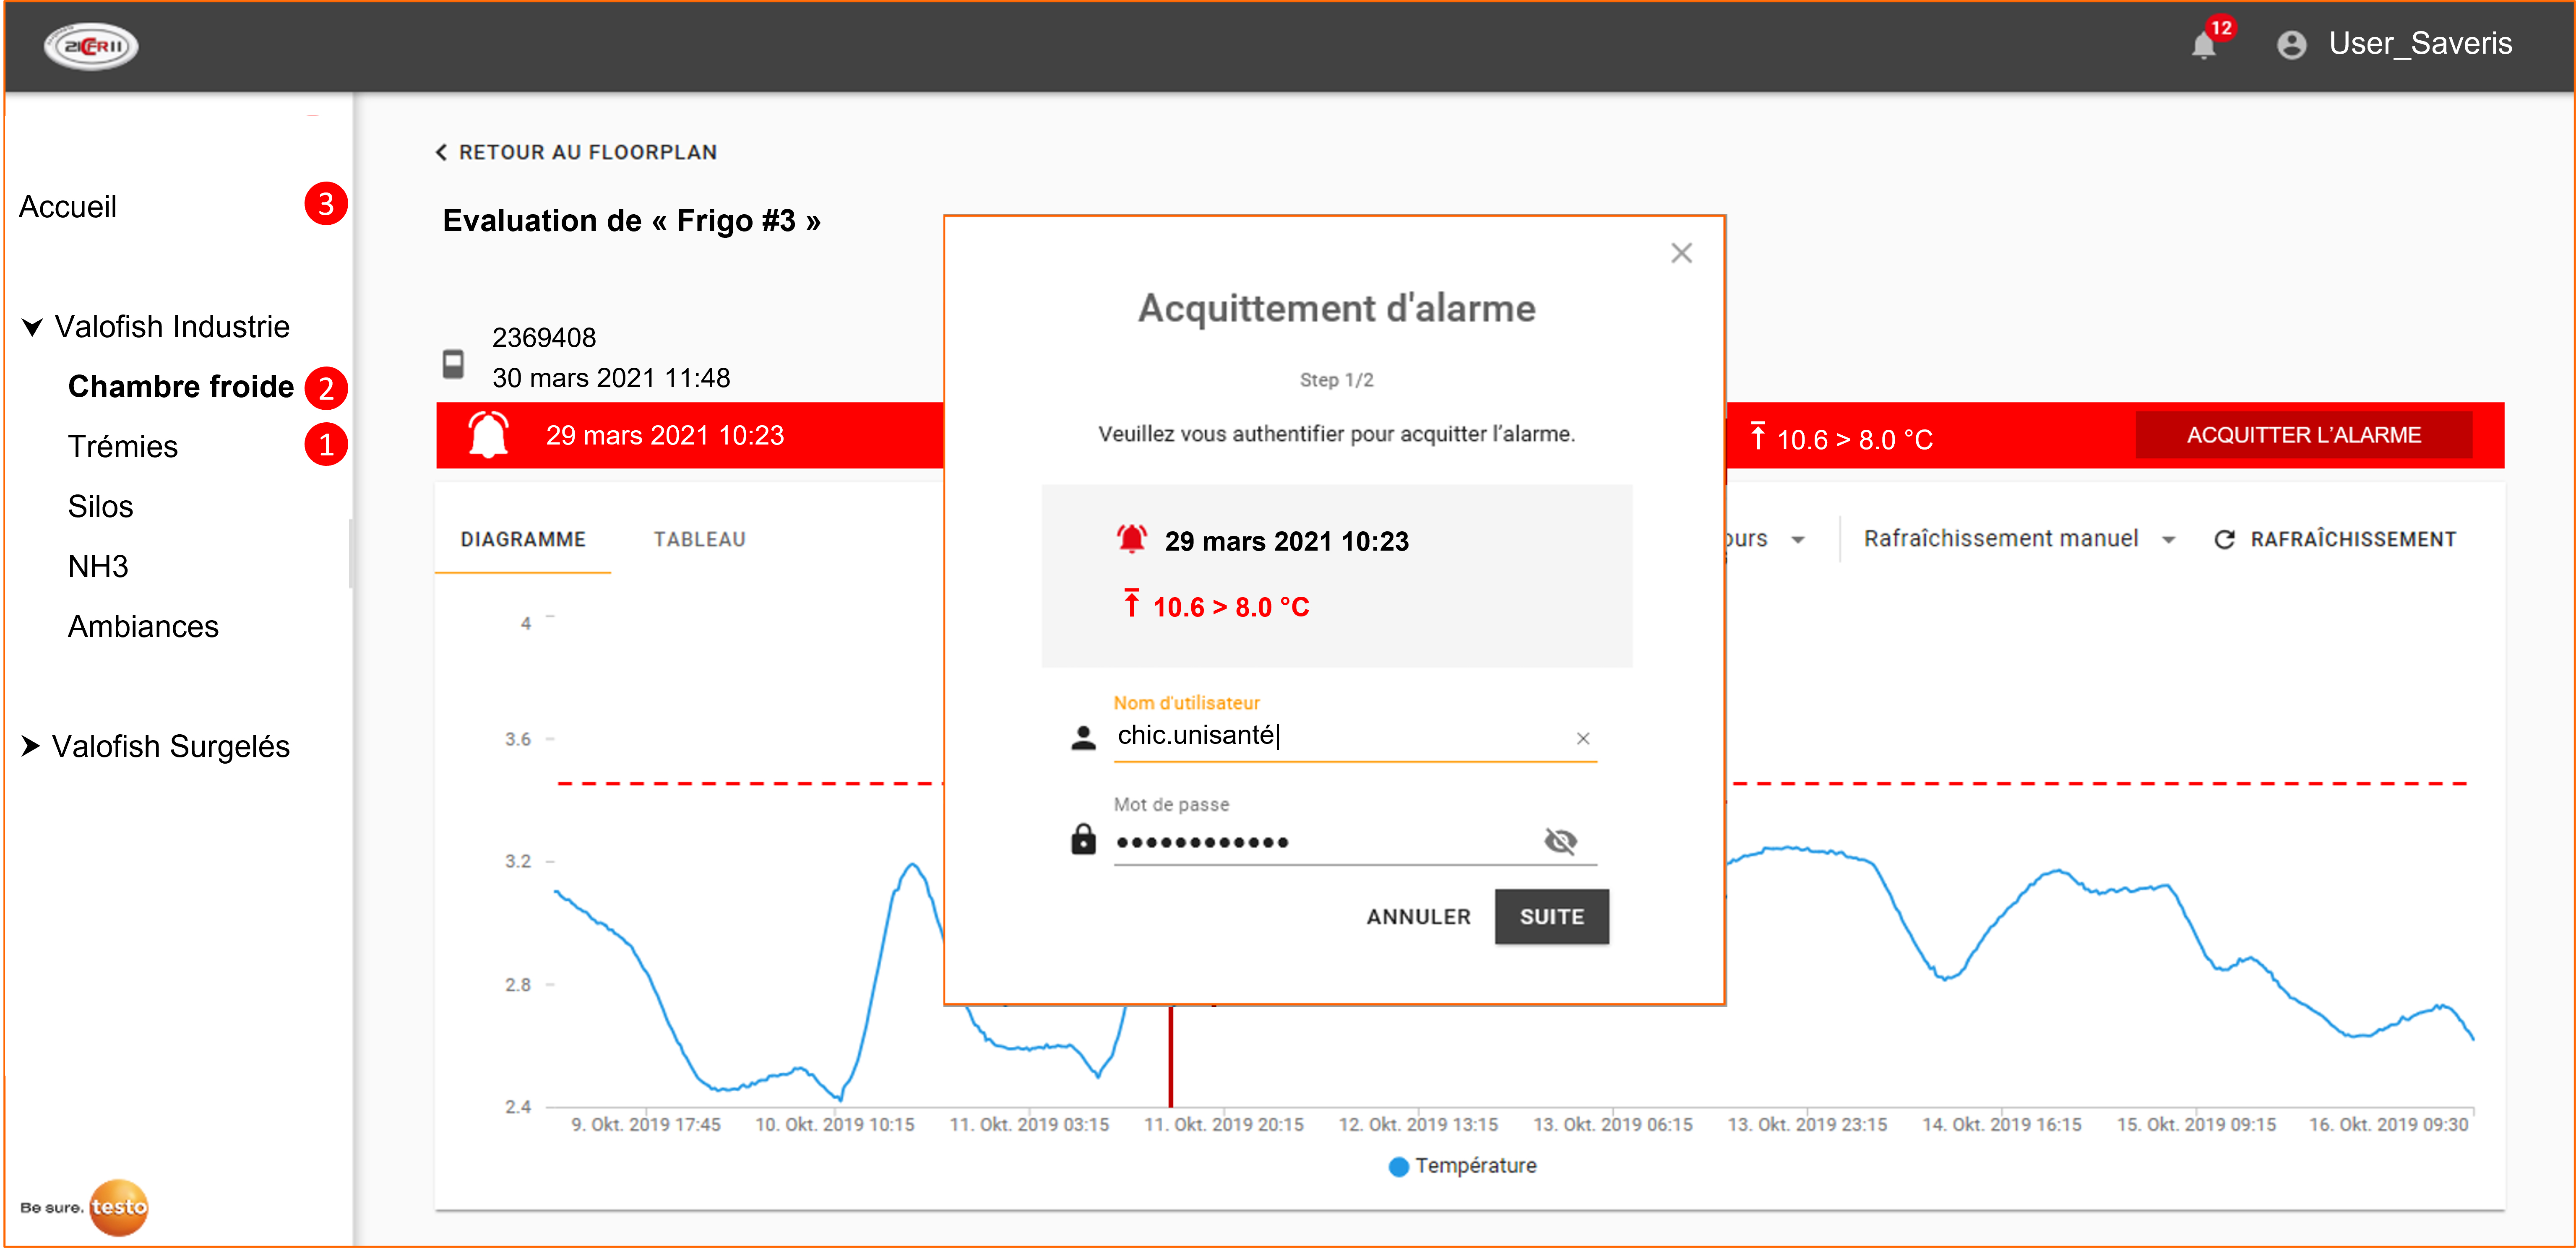Switch to the Diagramme tab
The image size is (2576, 1248).
coord(523,539)
